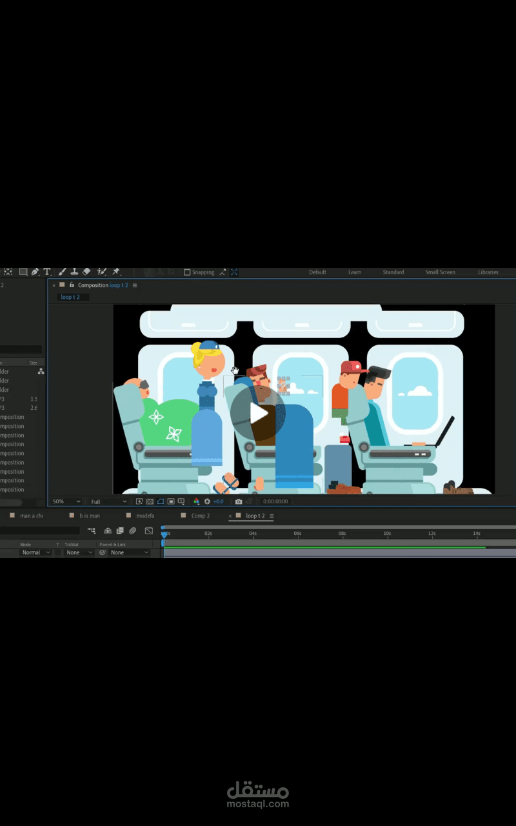Toggle mask and shape path visibility
The width and height of the screenshot is (516, 826).
160,501
